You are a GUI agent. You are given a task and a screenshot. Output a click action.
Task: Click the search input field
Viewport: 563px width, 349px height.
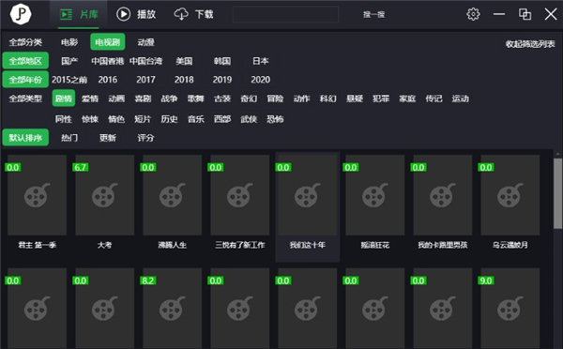tap(285, 14)
